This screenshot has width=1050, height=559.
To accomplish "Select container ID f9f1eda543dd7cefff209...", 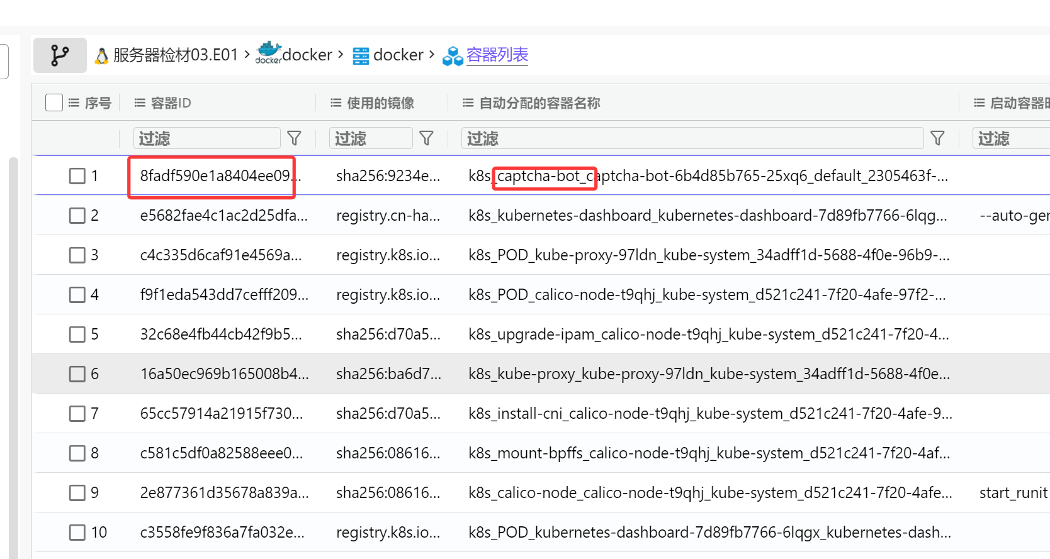I will point(224,295).
